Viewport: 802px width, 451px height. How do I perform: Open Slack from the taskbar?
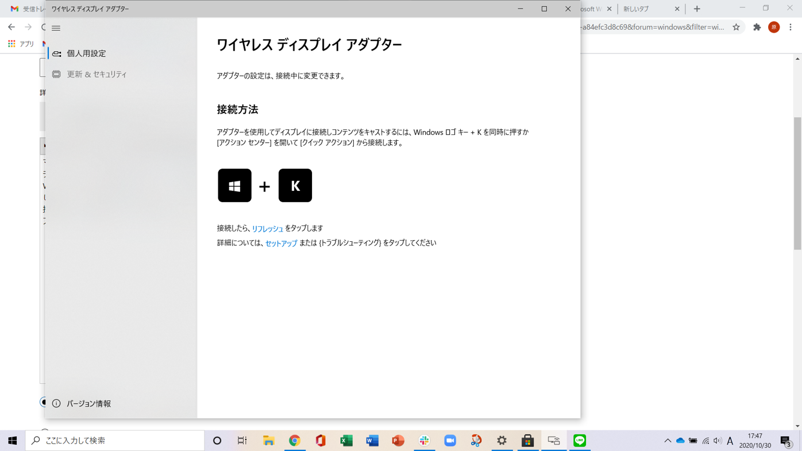425,441
